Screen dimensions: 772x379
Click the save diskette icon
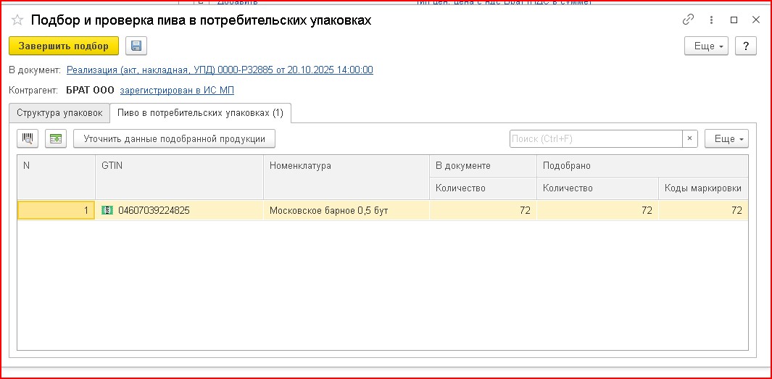click(x=136, y=46)
